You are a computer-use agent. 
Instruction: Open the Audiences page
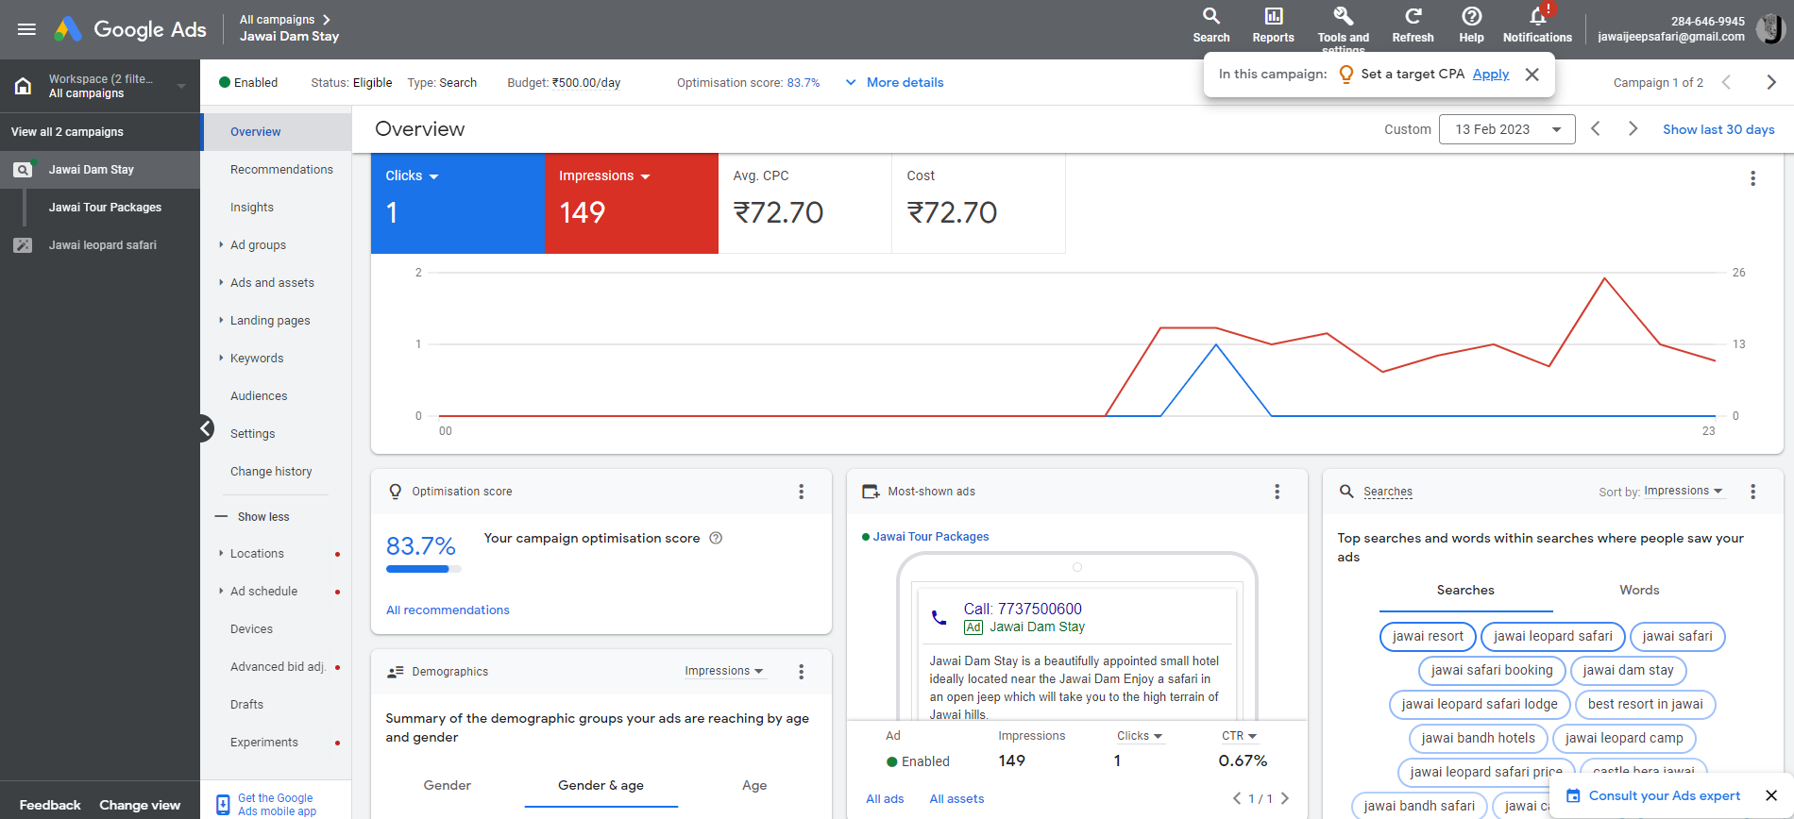pos(259,396)
